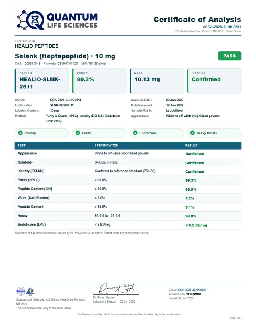The height and width of the screenshot is (331, 256).
Task: Click the 'Certificate of Analysis' heading
Action: pos(197,20)
